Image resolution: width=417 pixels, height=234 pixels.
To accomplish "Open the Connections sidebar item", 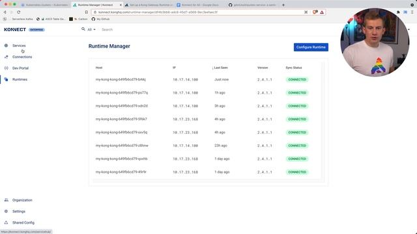I will [x=22, y=57].
